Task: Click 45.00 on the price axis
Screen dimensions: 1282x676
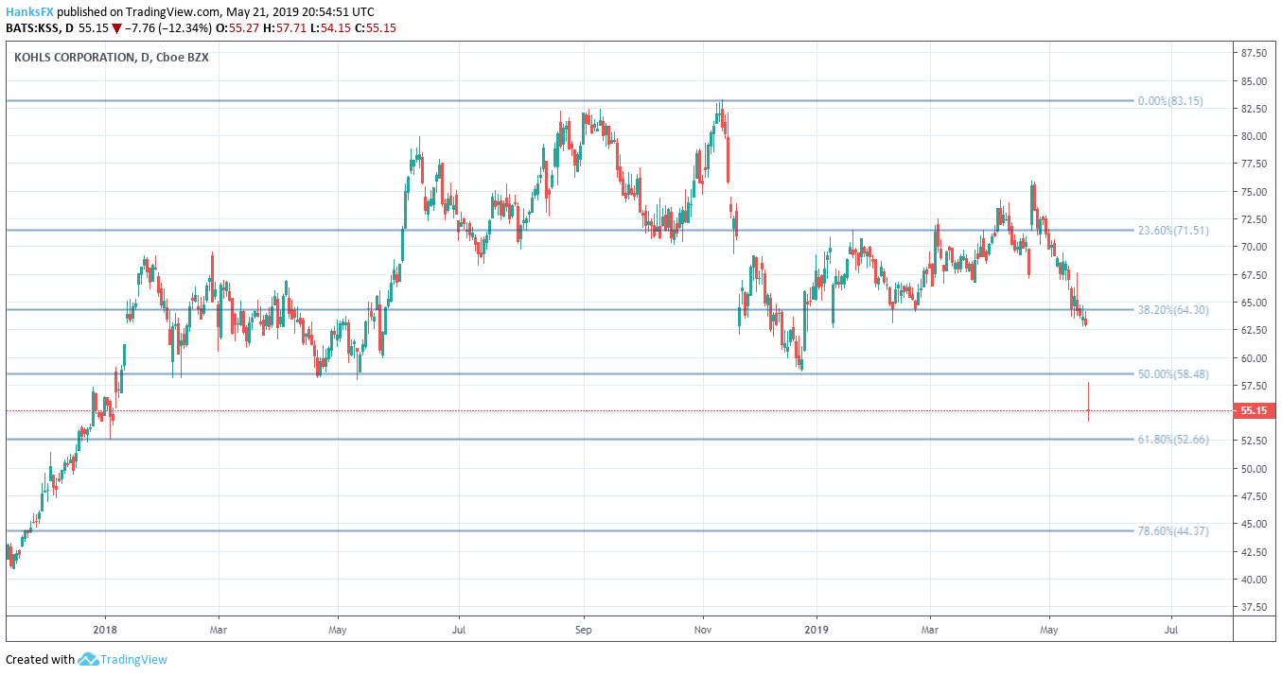Action: pos(1256,524)
